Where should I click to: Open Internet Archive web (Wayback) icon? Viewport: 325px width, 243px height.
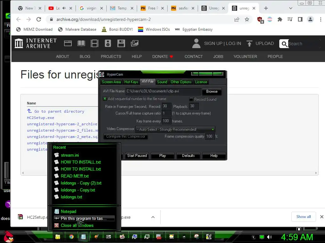coord(68,43)
